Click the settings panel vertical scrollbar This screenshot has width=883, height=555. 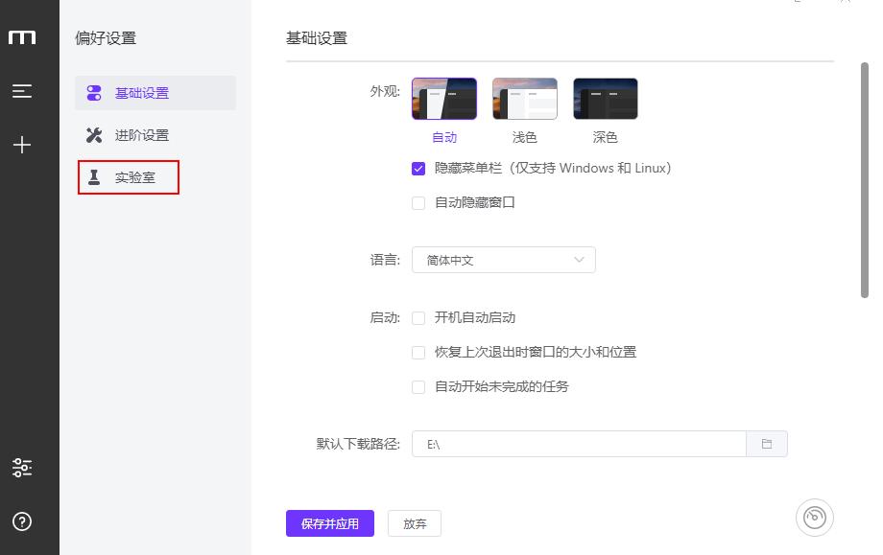tap(865, 180)
